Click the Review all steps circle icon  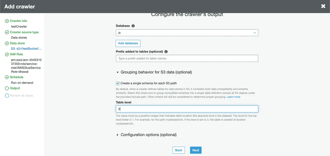pos(7,96)
